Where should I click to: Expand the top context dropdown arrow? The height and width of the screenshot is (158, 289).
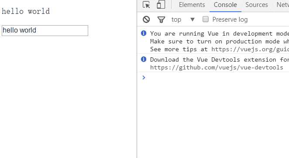point(193,20)
